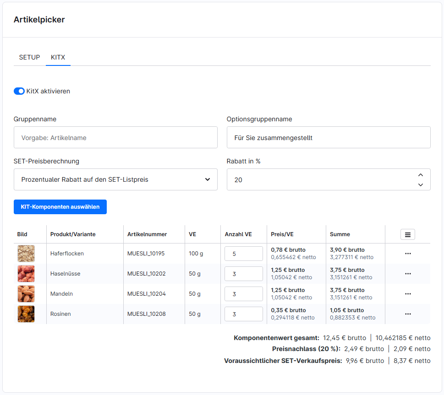Select the KITX tab
The image size is (444, 395).
[58, 57]
